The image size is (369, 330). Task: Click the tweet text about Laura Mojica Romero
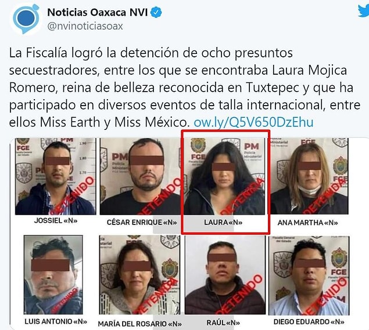[x=185, y=88]
